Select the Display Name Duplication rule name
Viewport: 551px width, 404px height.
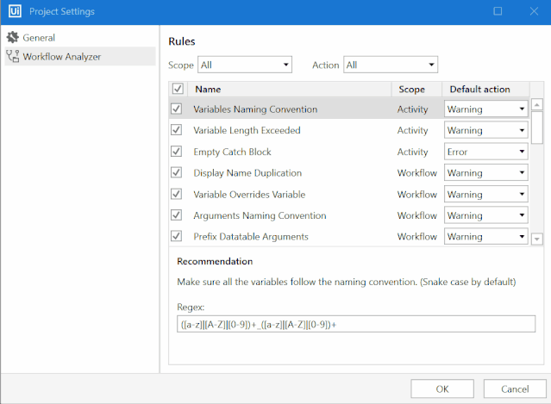point(247,172)
